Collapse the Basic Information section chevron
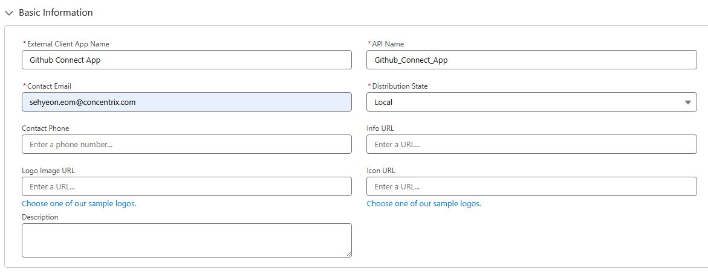The height and width of the screenshot is (272, 708). click(9, 13)
